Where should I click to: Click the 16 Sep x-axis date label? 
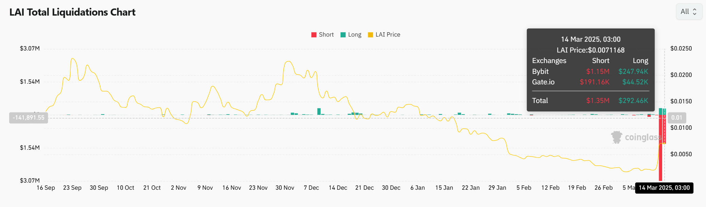[46, 188]
